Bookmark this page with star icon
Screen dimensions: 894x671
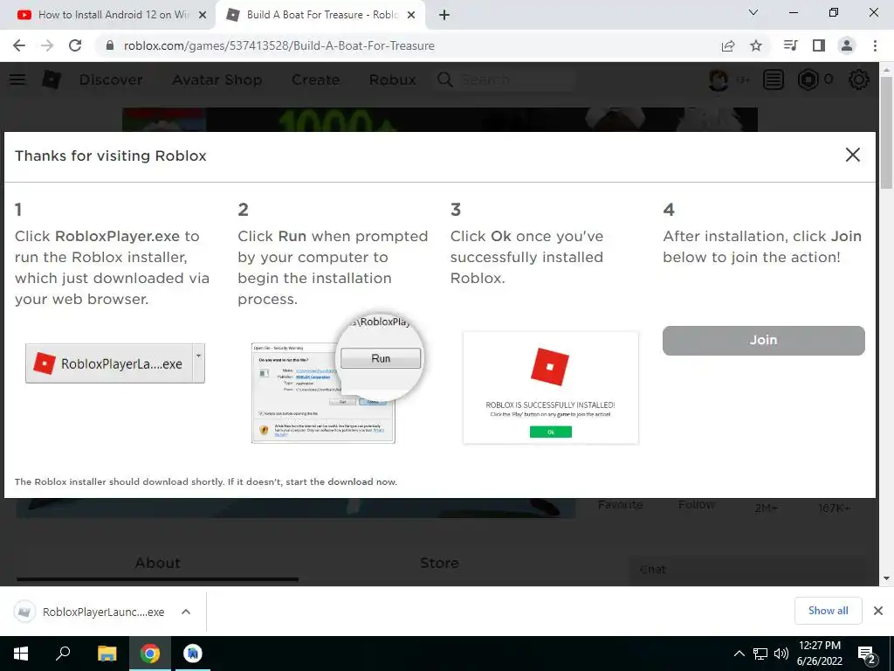click(756, 45)
